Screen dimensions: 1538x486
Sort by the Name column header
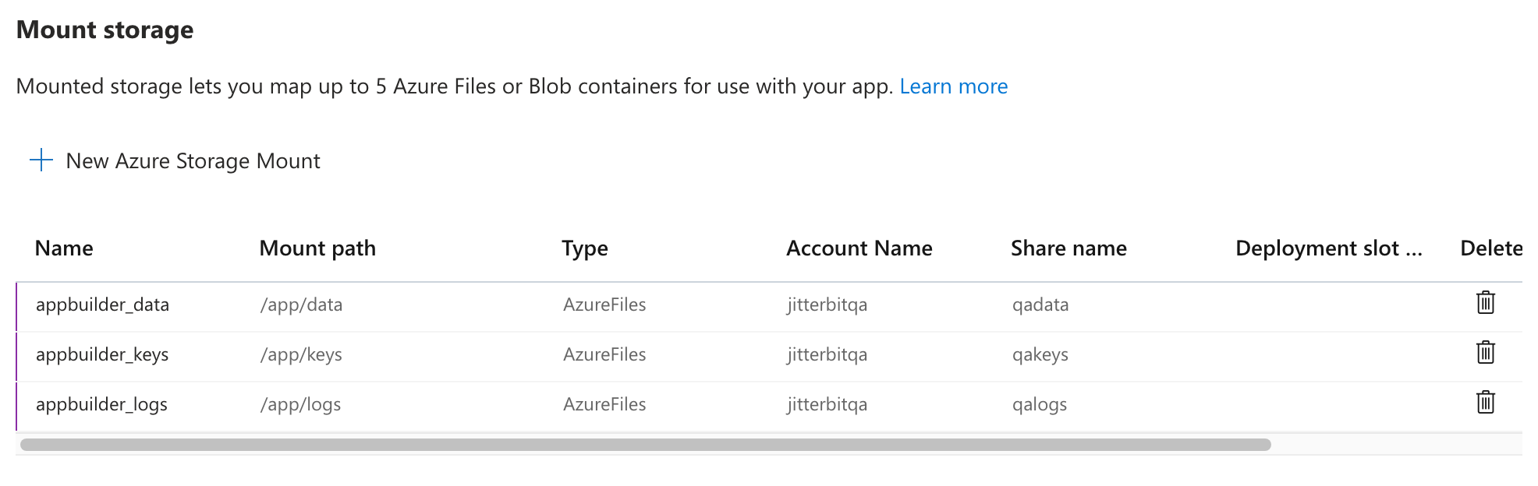tap(64, 248)
